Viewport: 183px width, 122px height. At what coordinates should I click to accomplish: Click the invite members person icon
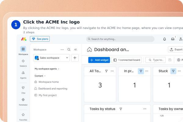coord(181,39)
